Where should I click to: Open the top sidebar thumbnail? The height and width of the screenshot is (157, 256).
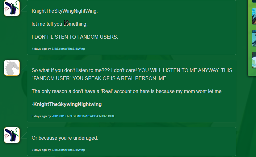click(x=254, y=16)
